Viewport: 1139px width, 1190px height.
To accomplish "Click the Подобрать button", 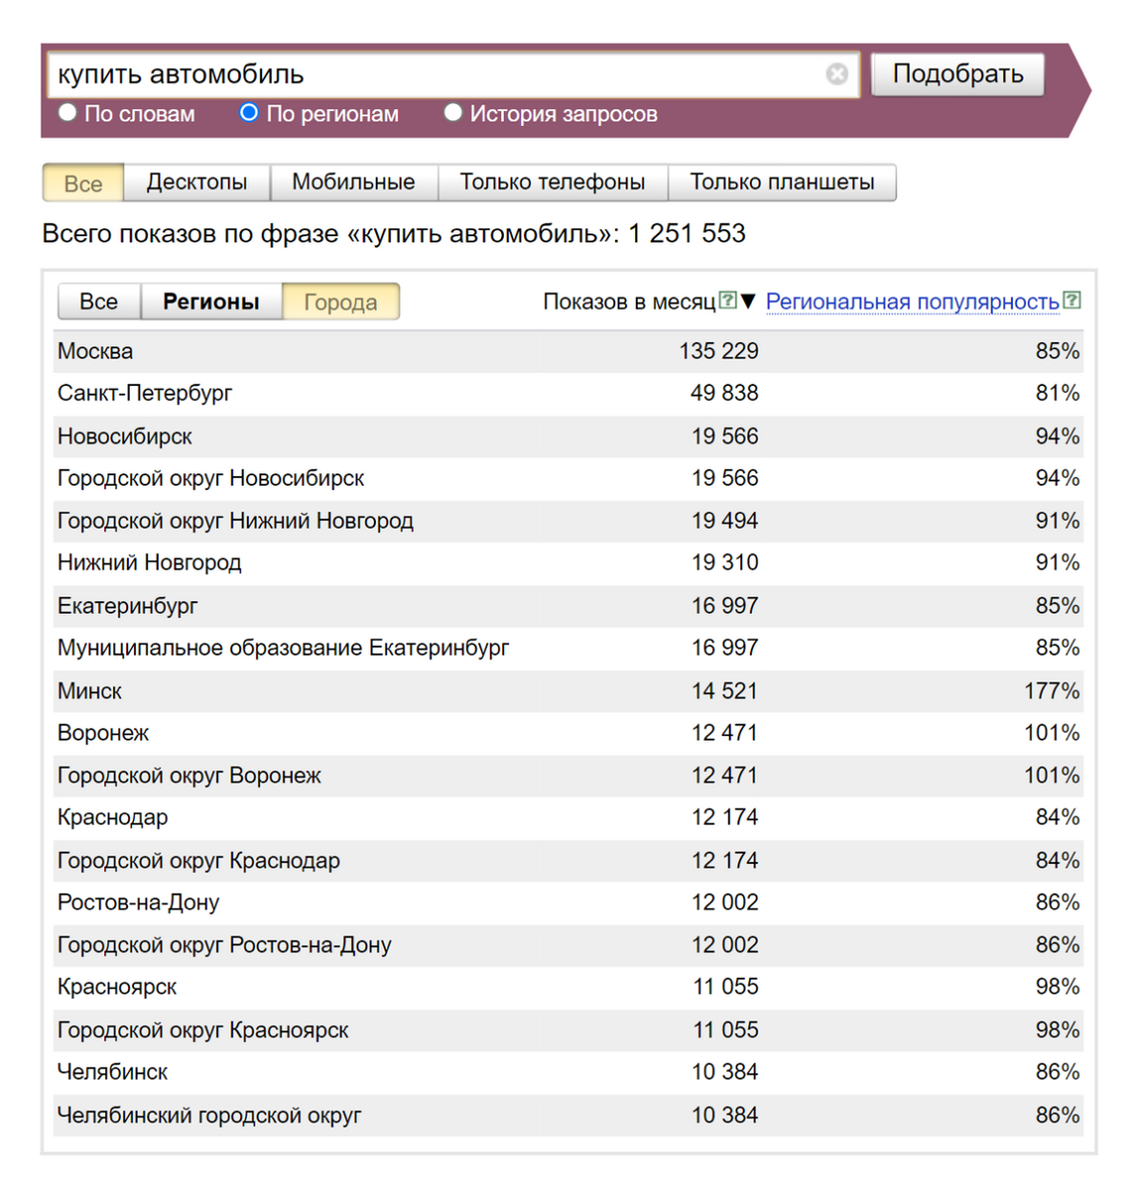I will pyautogui.click(x=957, y=74).
